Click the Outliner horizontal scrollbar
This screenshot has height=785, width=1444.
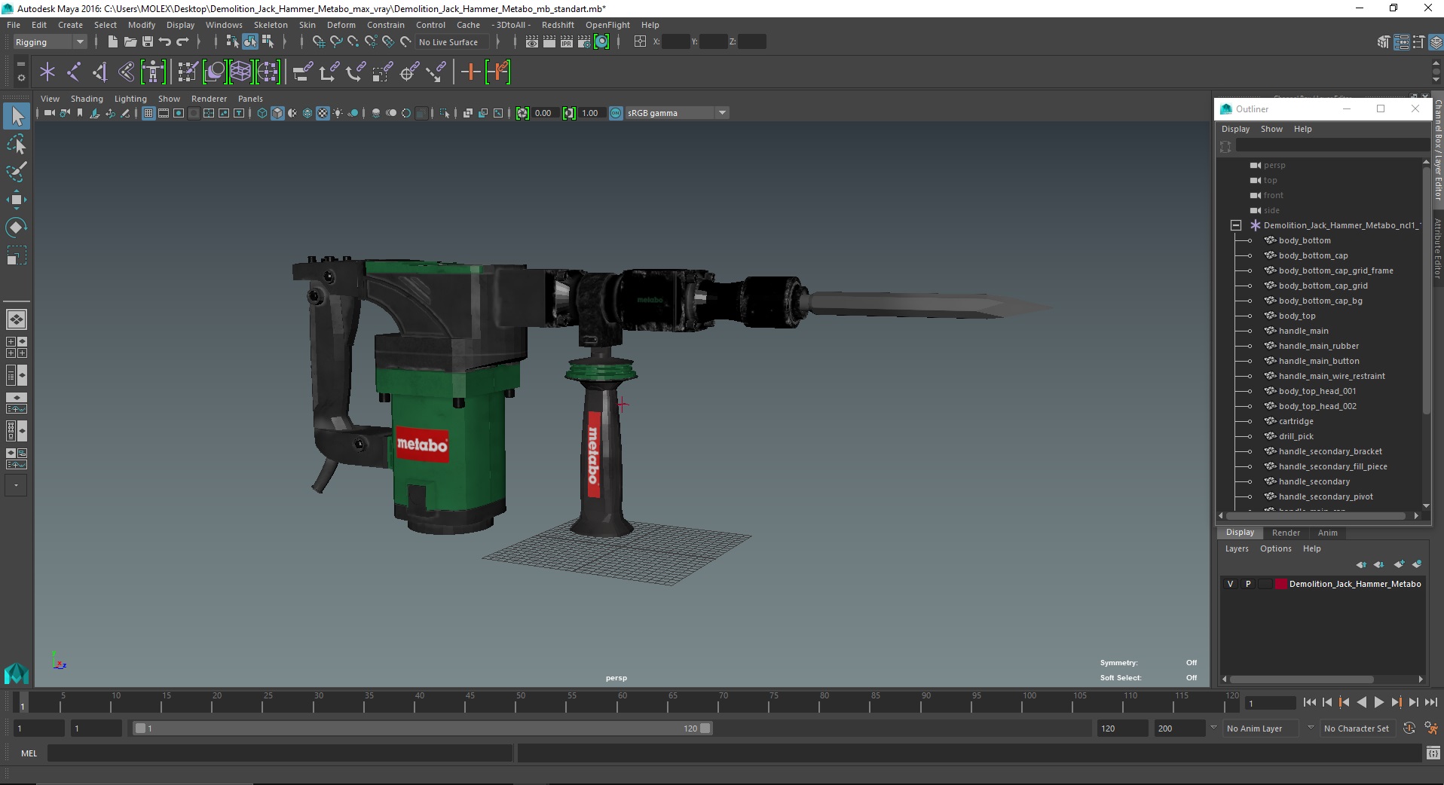(x=1316, y=516)
